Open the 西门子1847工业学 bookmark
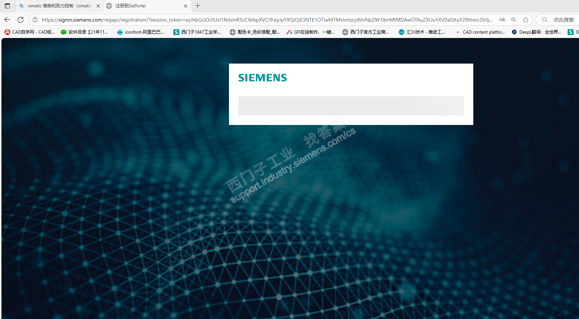Image resolution: width=579 pixels, height=319 pixels. coord(197,32)
